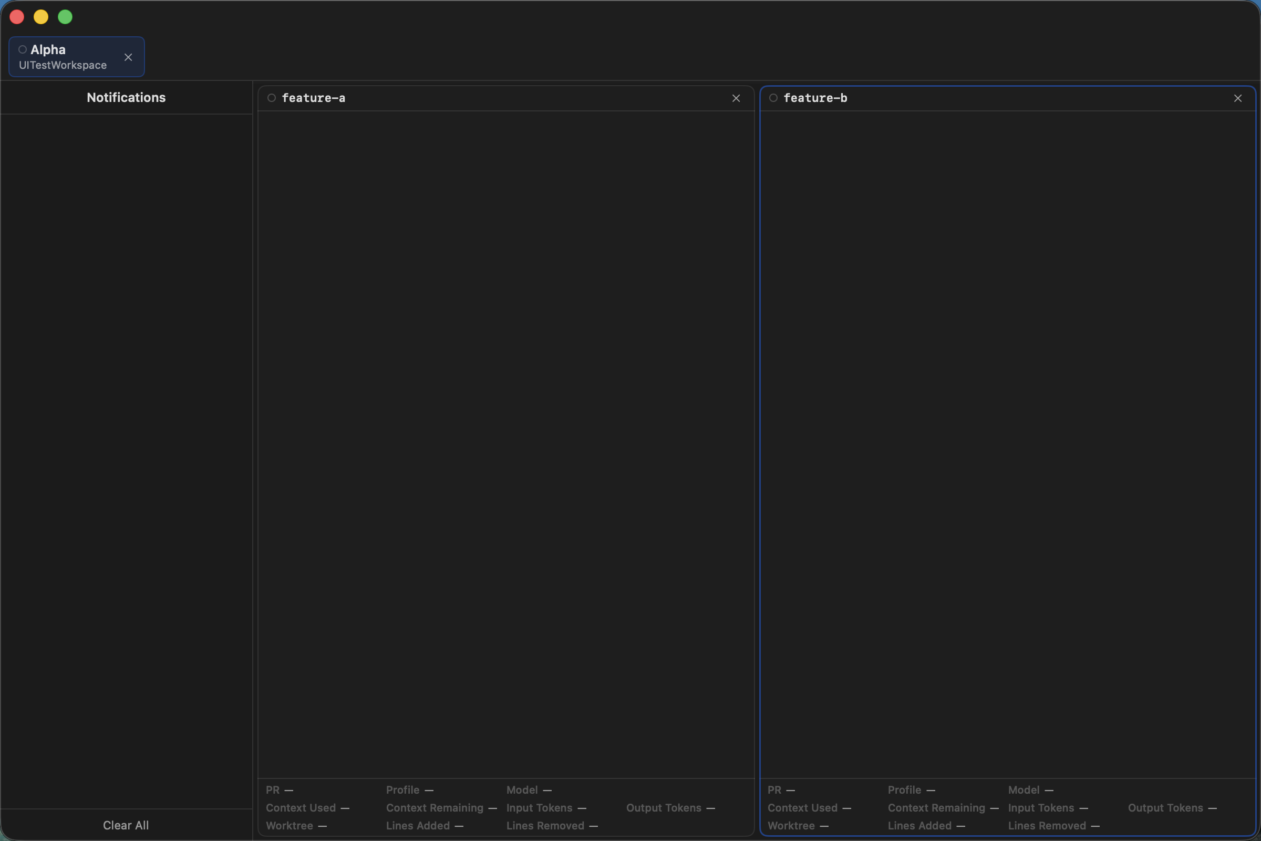Clear all notifications with Clear All
The height and width of the screenshot is (841, 1261).
[x=126, y=825]
